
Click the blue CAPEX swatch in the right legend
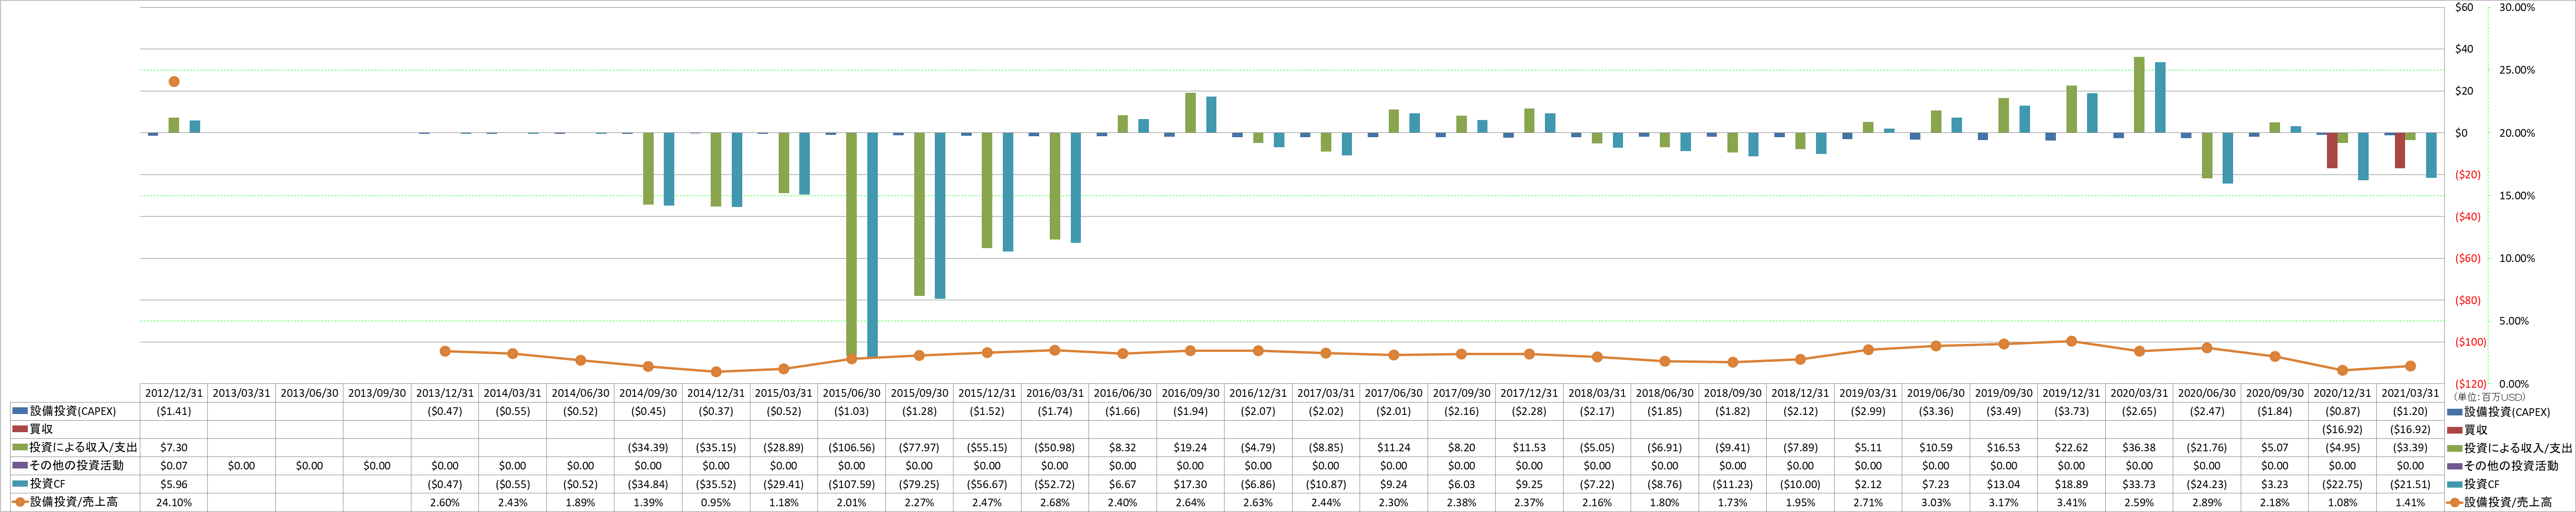point(2454,411)
